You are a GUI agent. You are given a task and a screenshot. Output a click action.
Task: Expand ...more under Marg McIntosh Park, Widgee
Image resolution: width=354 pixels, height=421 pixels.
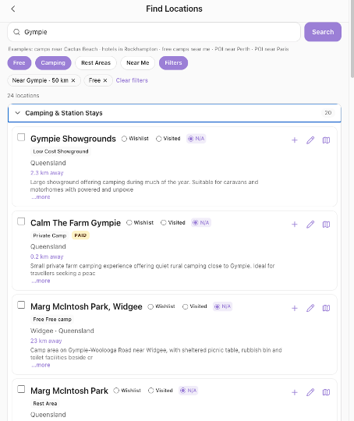pos(41,365)
